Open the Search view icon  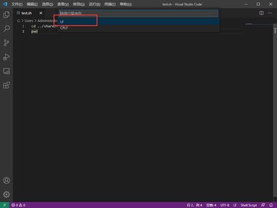pos(7,28)
